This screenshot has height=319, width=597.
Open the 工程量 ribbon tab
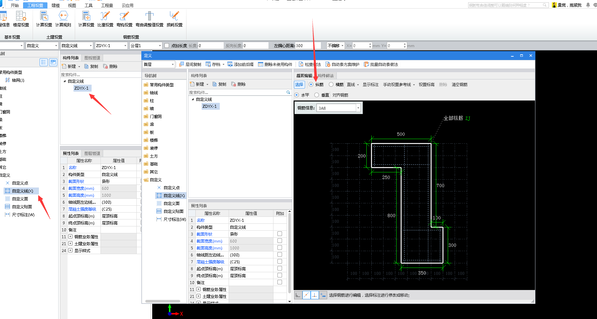(107, 6)
